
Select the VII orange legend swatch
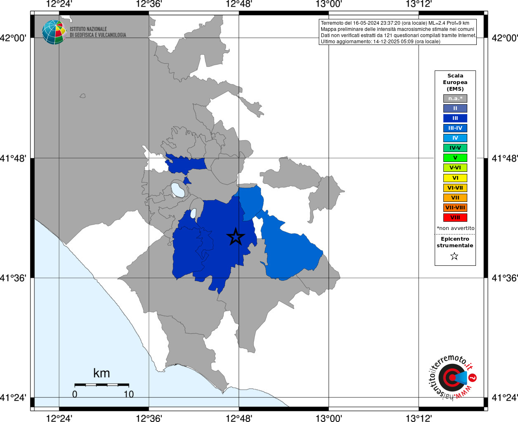pos(455,198)
